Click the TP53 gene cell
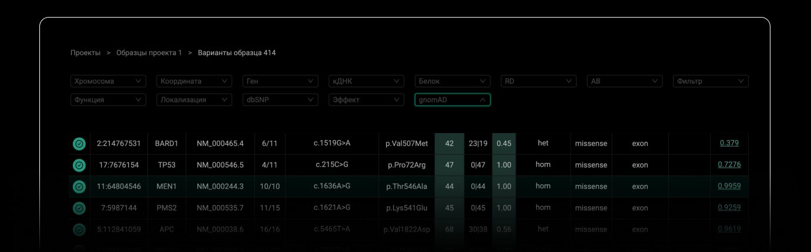811x252 pixels. coord(166,165)
